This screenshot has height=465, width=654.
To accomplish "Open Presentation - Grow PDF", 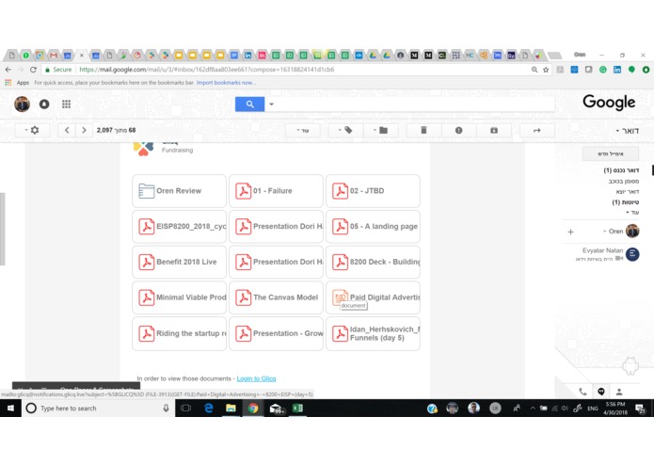I will click(x=276, y=333).
